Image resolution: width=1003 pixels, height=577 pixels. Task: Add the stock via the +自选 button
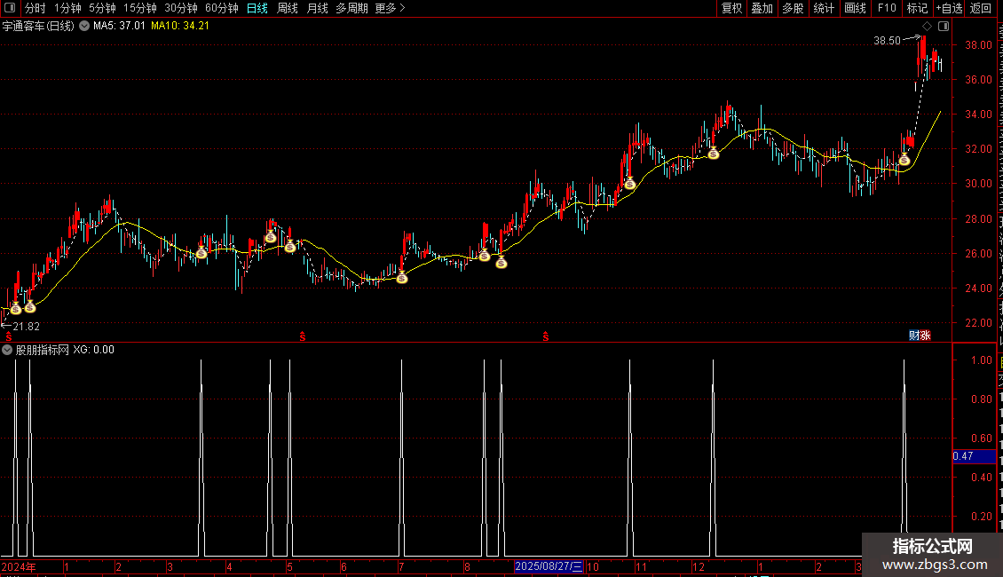[x=949, y=8]
